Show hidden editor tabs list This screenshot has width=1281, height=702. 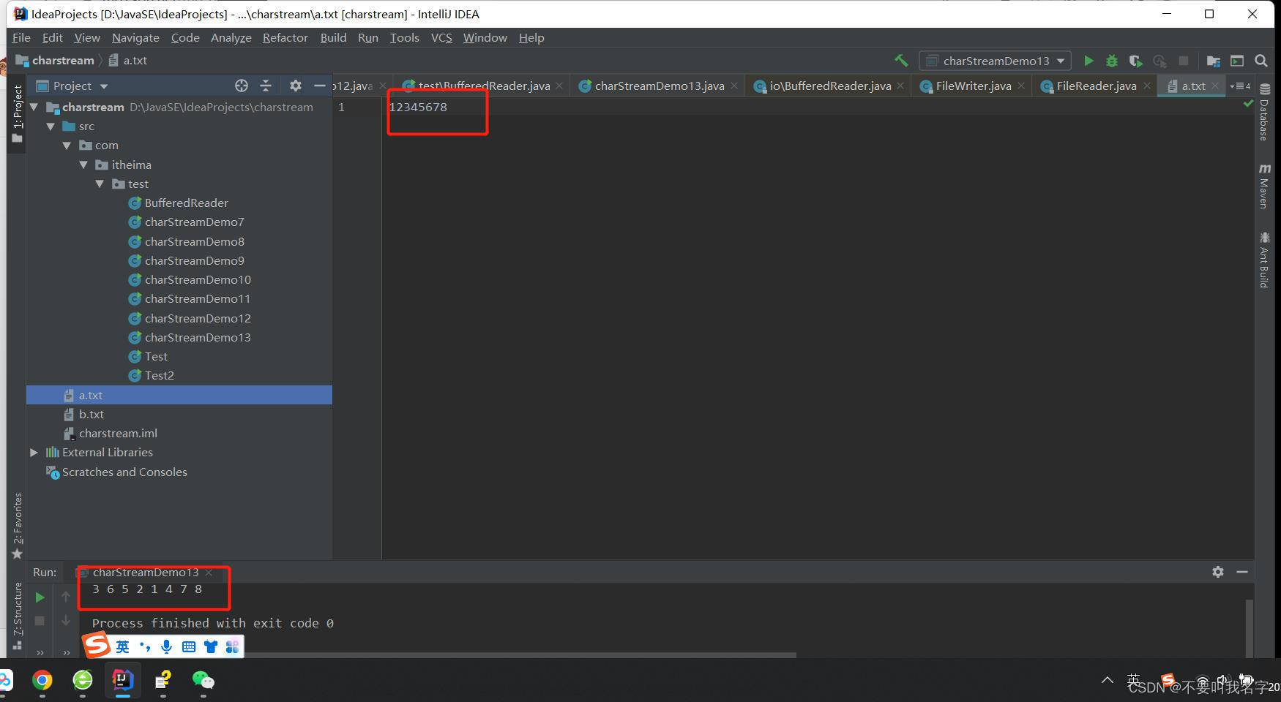point(1241,86)
